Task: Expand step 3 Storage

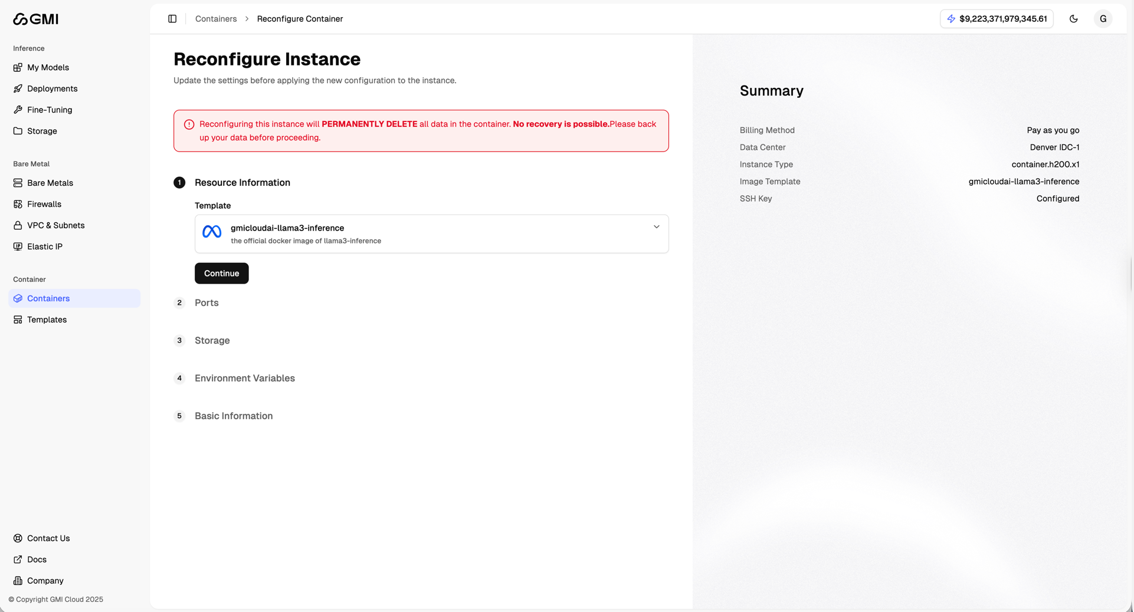Action: point(212,341)
